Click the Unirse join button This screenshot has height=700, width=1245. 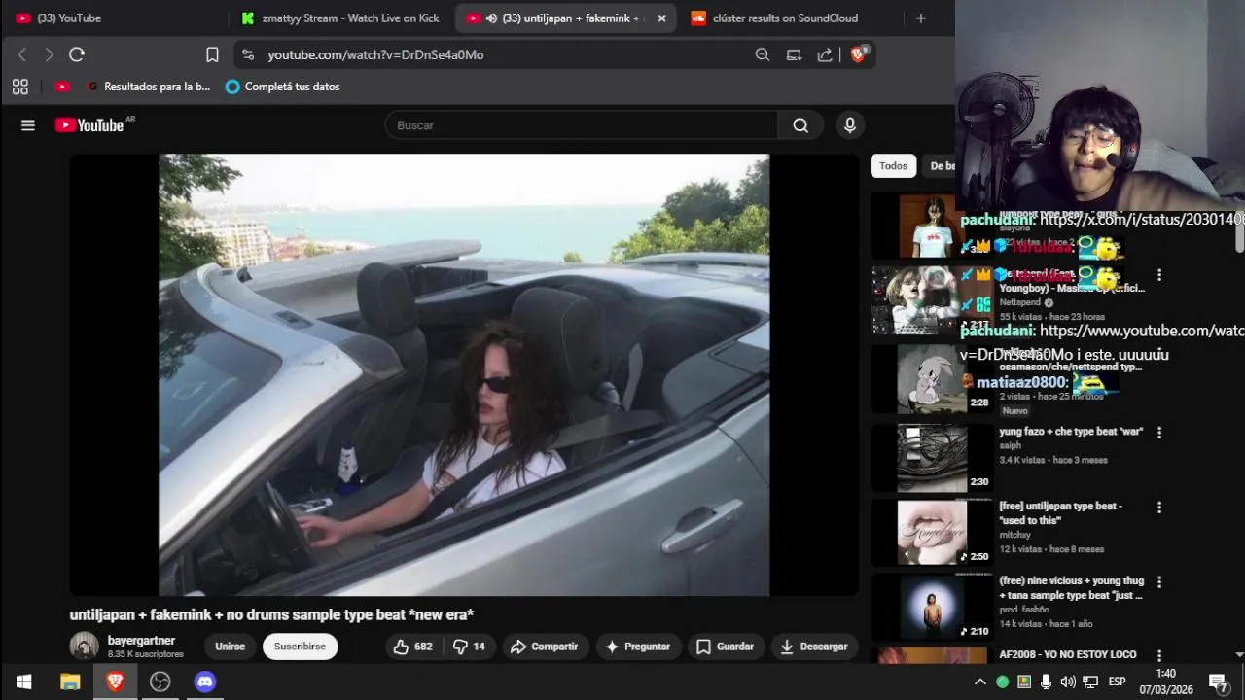coord(231,647)
